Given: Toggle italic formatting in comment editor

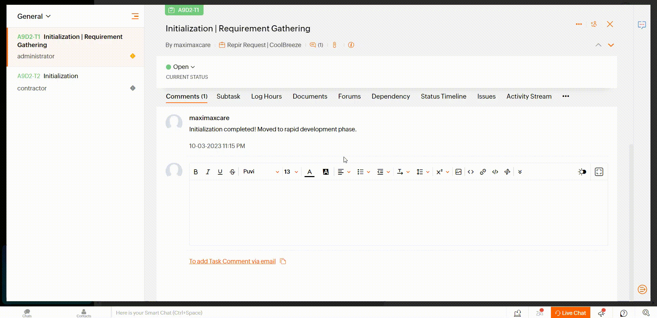Looking at the screenshot, I should [x=208, y=172].
